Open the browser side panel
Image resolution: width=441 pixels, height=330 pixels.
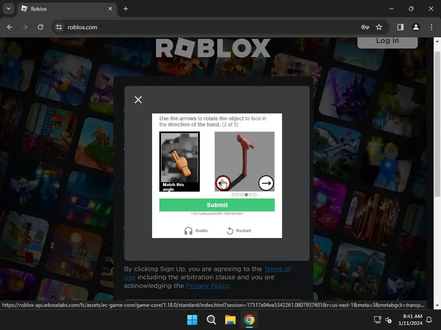(400, 27)
